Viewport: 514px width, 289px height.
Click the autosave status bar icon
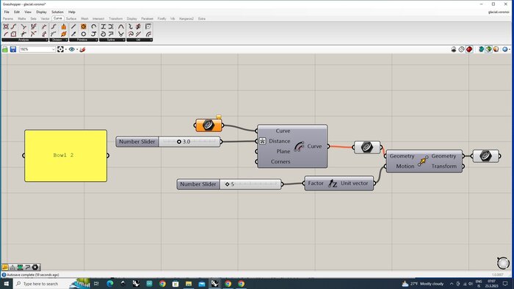(x=4, y=275)
